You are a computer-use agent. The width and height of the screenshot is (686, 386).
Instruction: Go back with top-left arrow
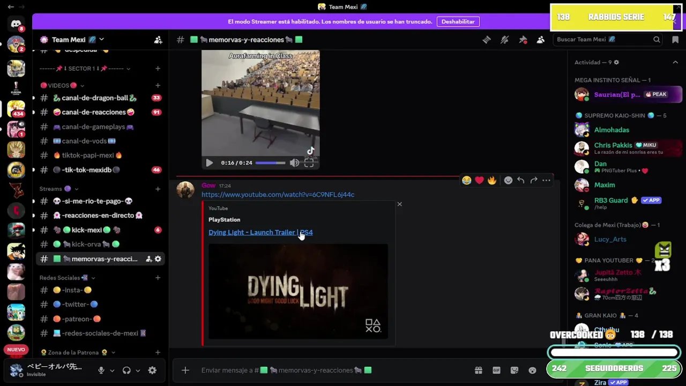(10, 7)
